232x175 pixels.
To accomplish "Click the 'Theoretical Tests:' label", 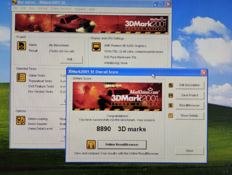I will coord(41,81).
